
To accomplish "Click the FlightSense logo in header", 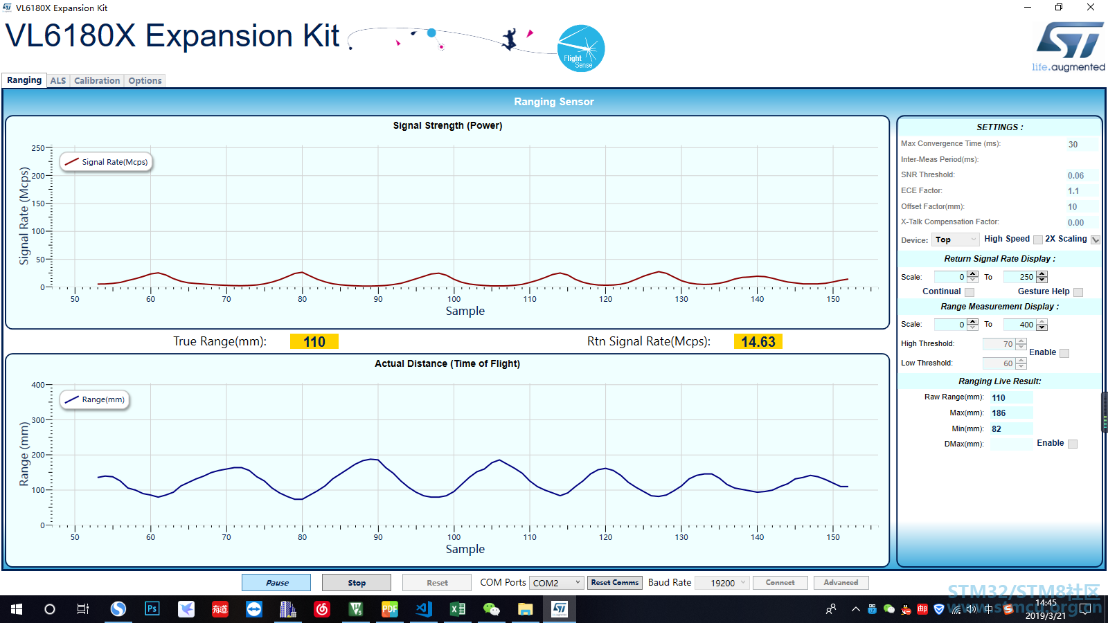I will (581, 48).
